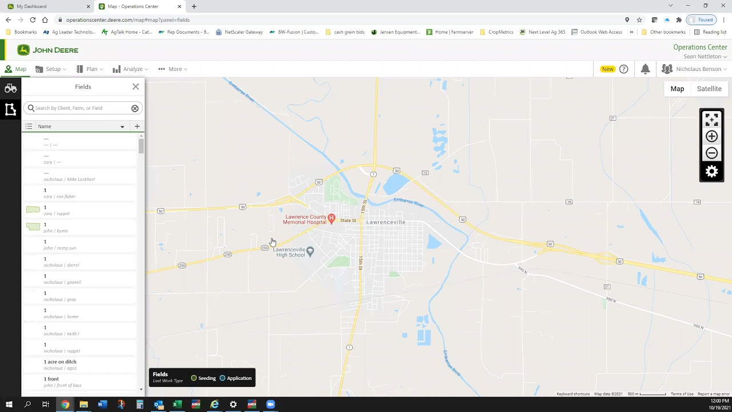Select field nicholaus | Mike Lockhart
The height and width of the screenshot is (412, 732).
(x=79, y=176)
